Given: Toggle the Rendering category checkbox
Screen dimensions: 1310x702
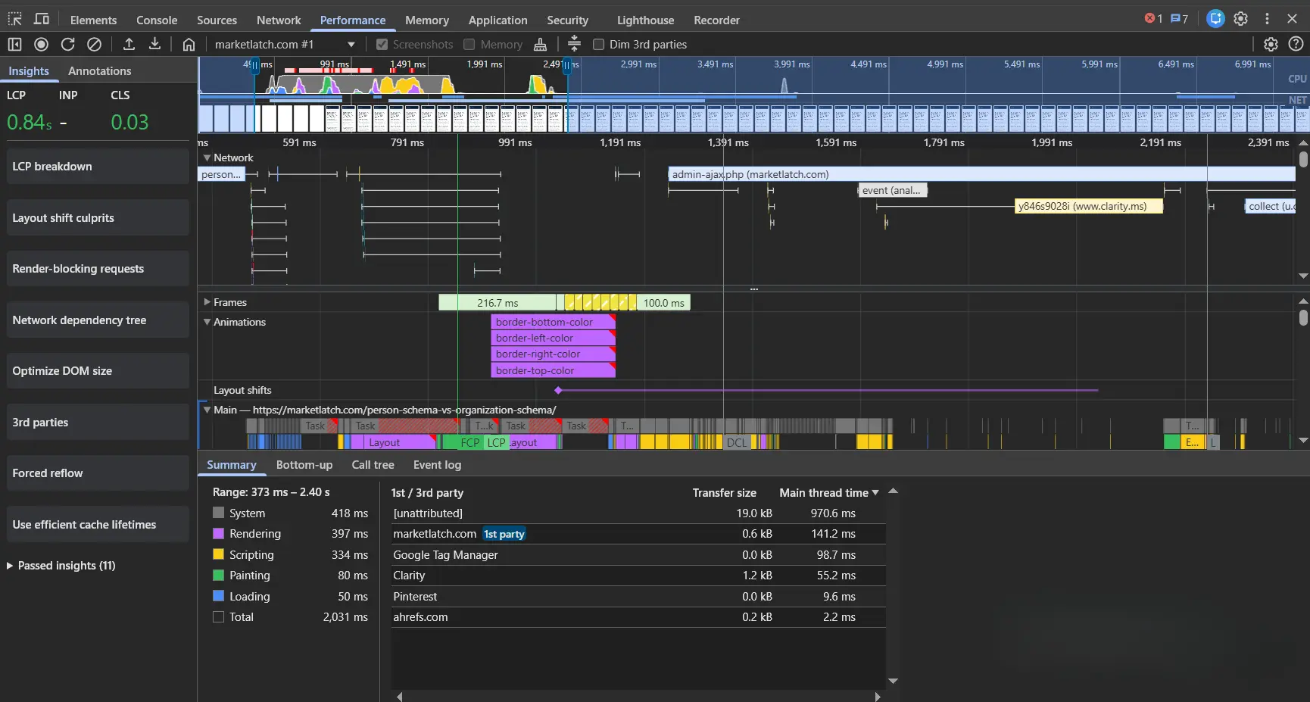Looking at the screenshot, I should [x=219, y=533].
